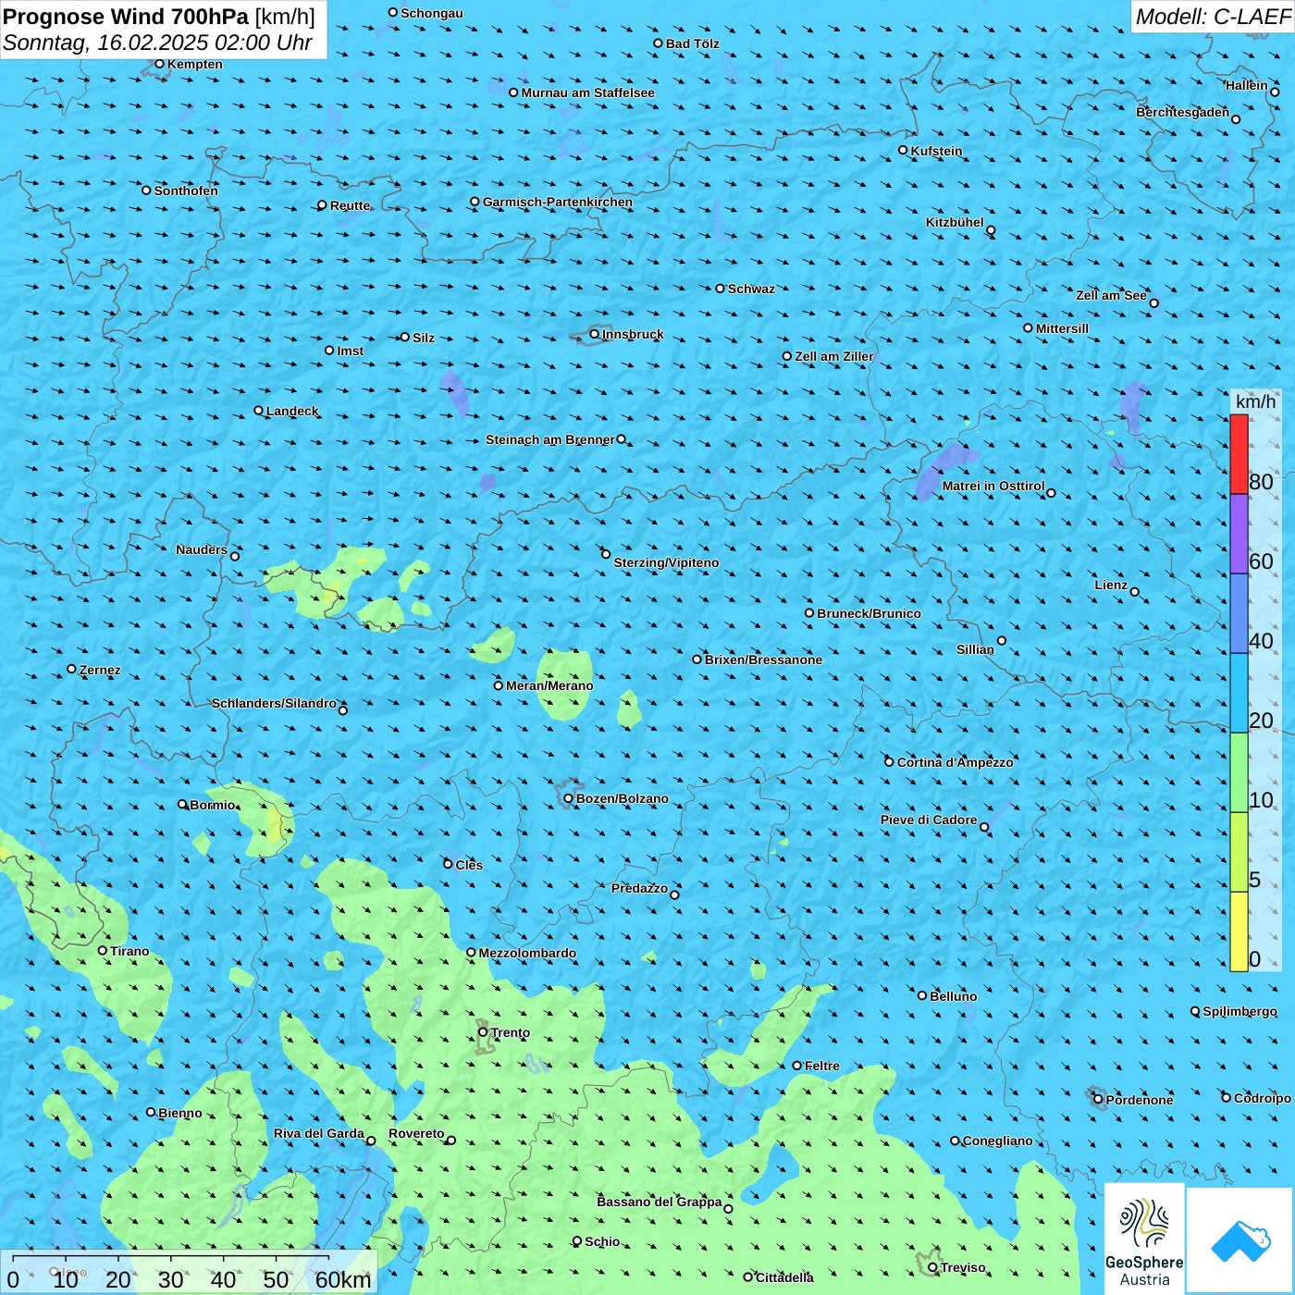Click the Cittadella label
The width and height of the screenshot is (1295, 1295).
click(x=784, y=1277)
